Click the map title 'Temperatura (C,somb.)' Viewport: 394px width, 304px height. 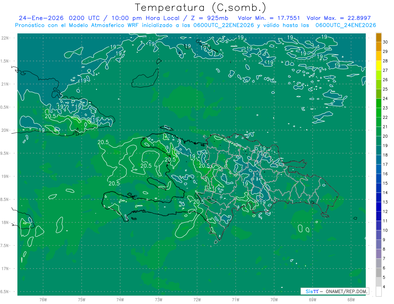click(x=200, y=7)
